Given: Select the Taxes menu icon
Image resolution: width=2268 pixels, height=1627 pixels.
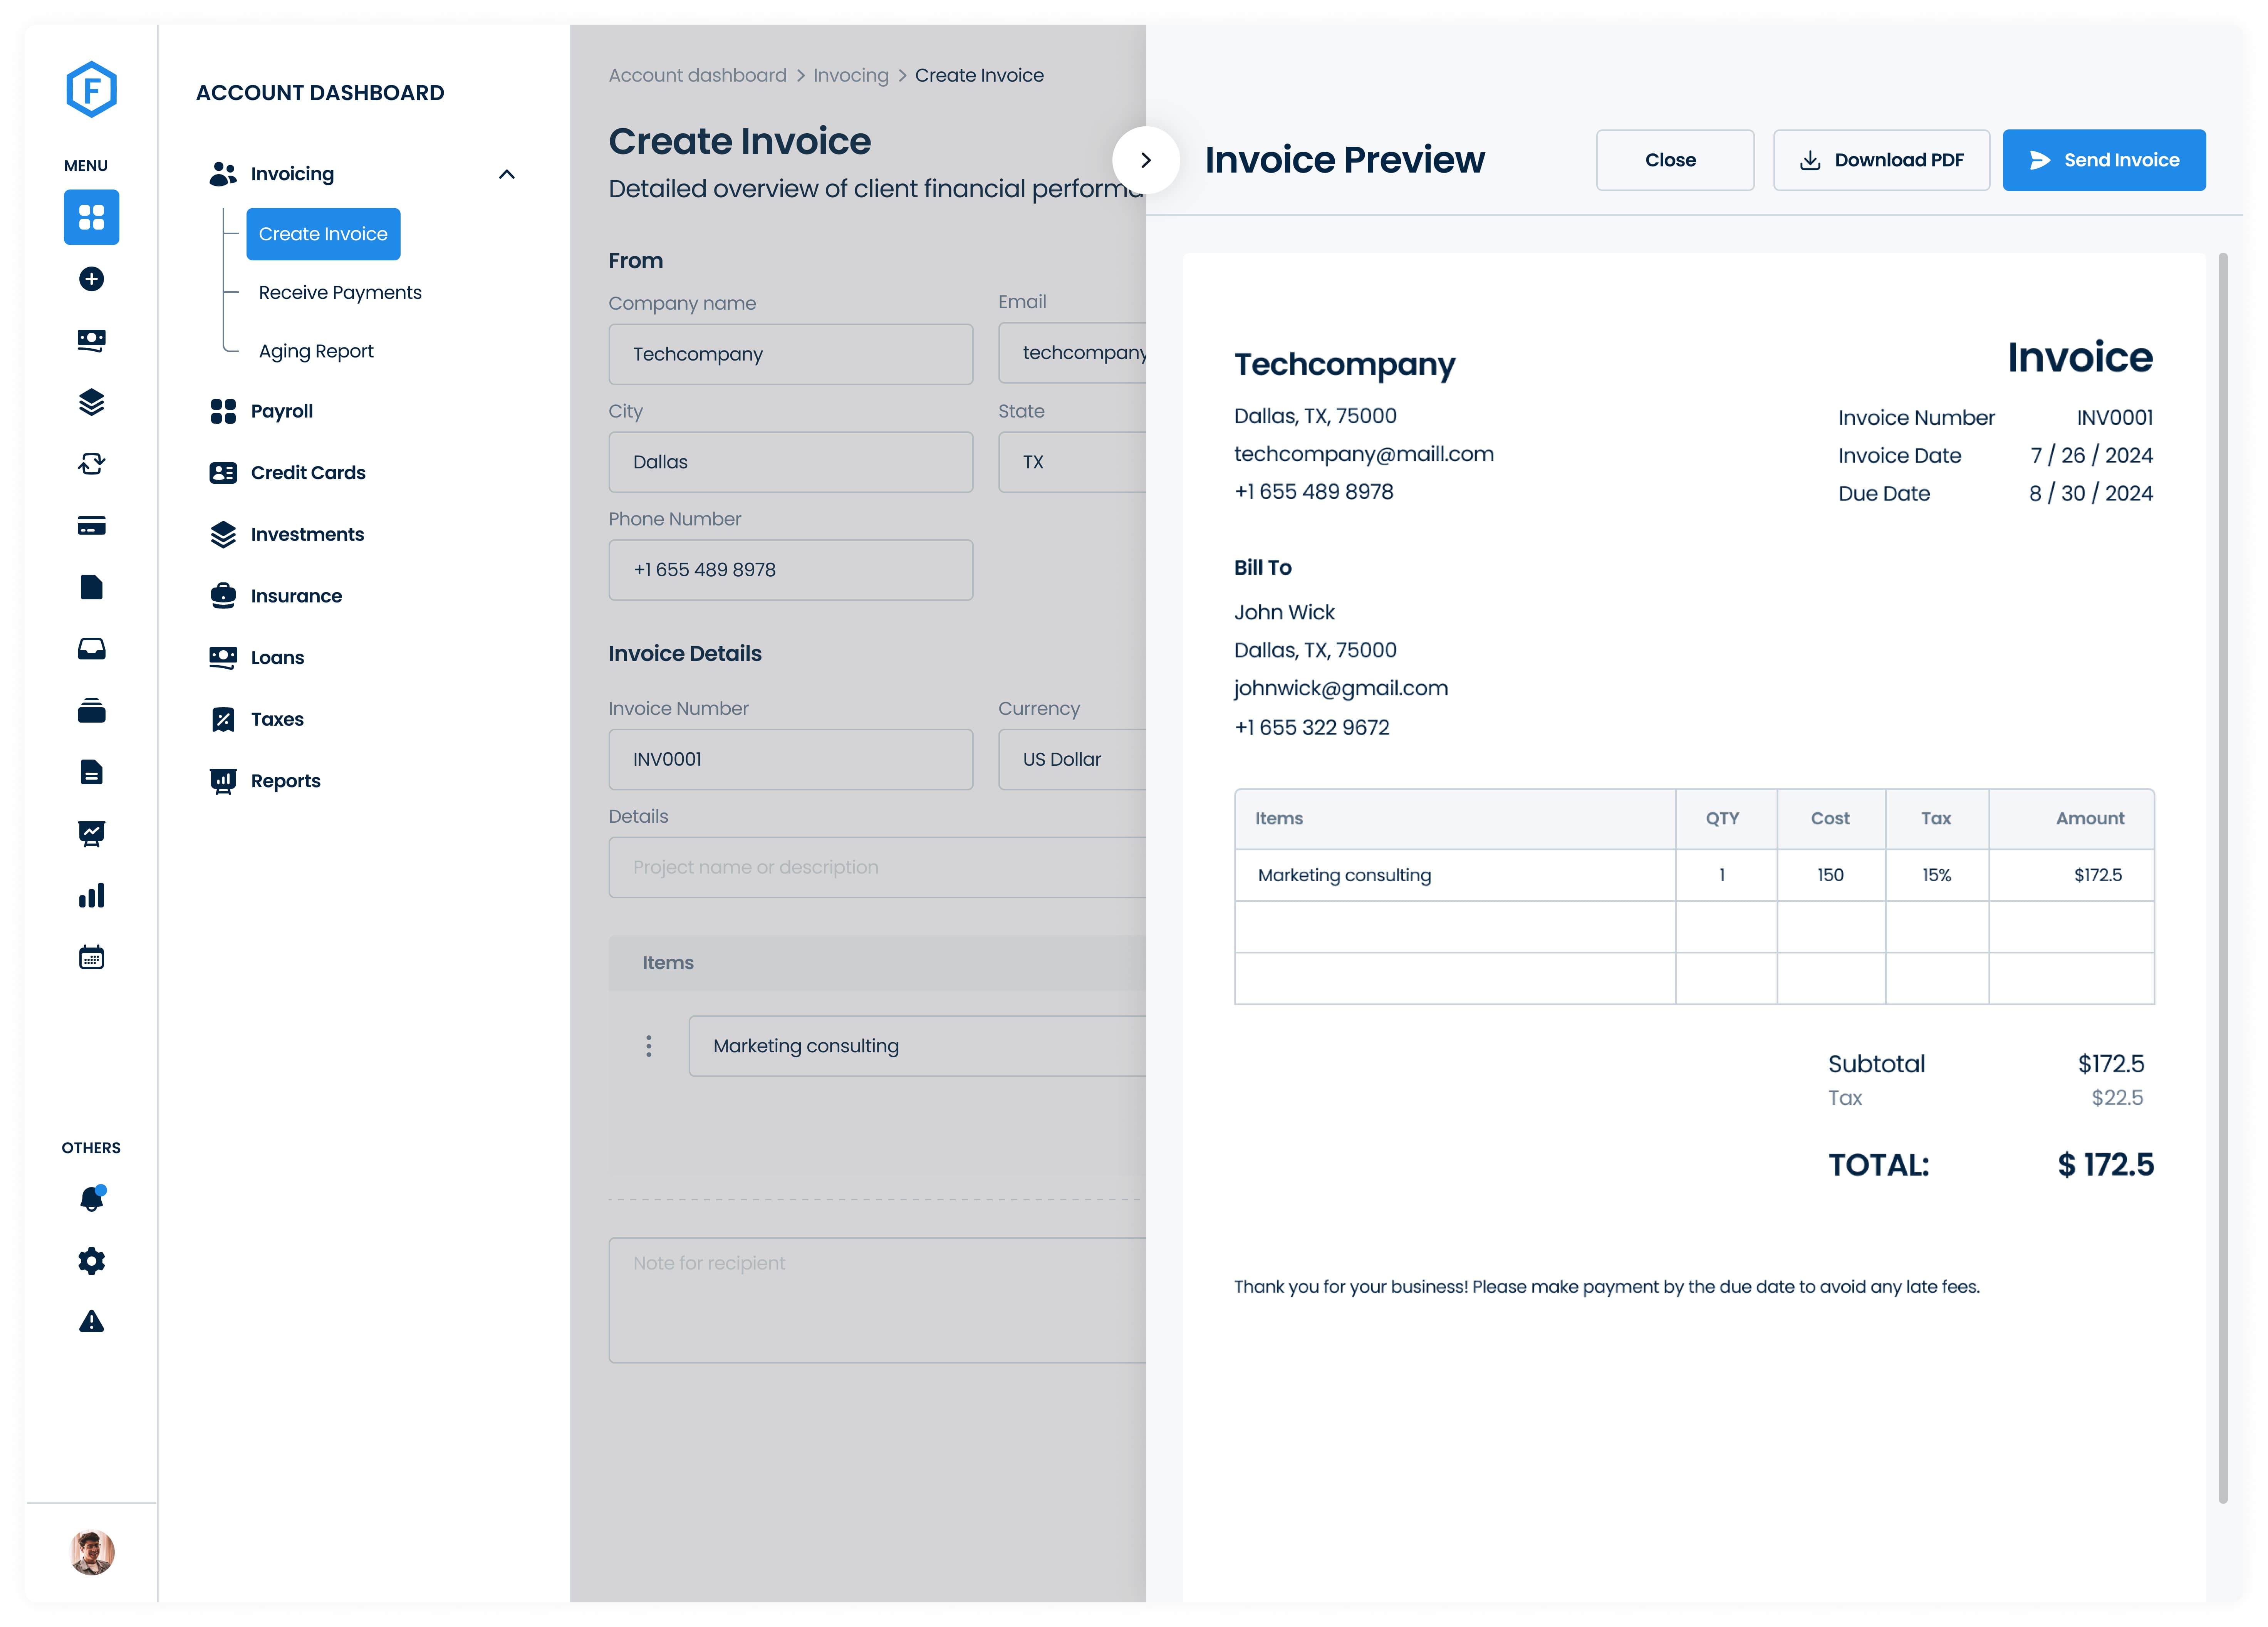Looking at the screenshot, I should [224, 718].
